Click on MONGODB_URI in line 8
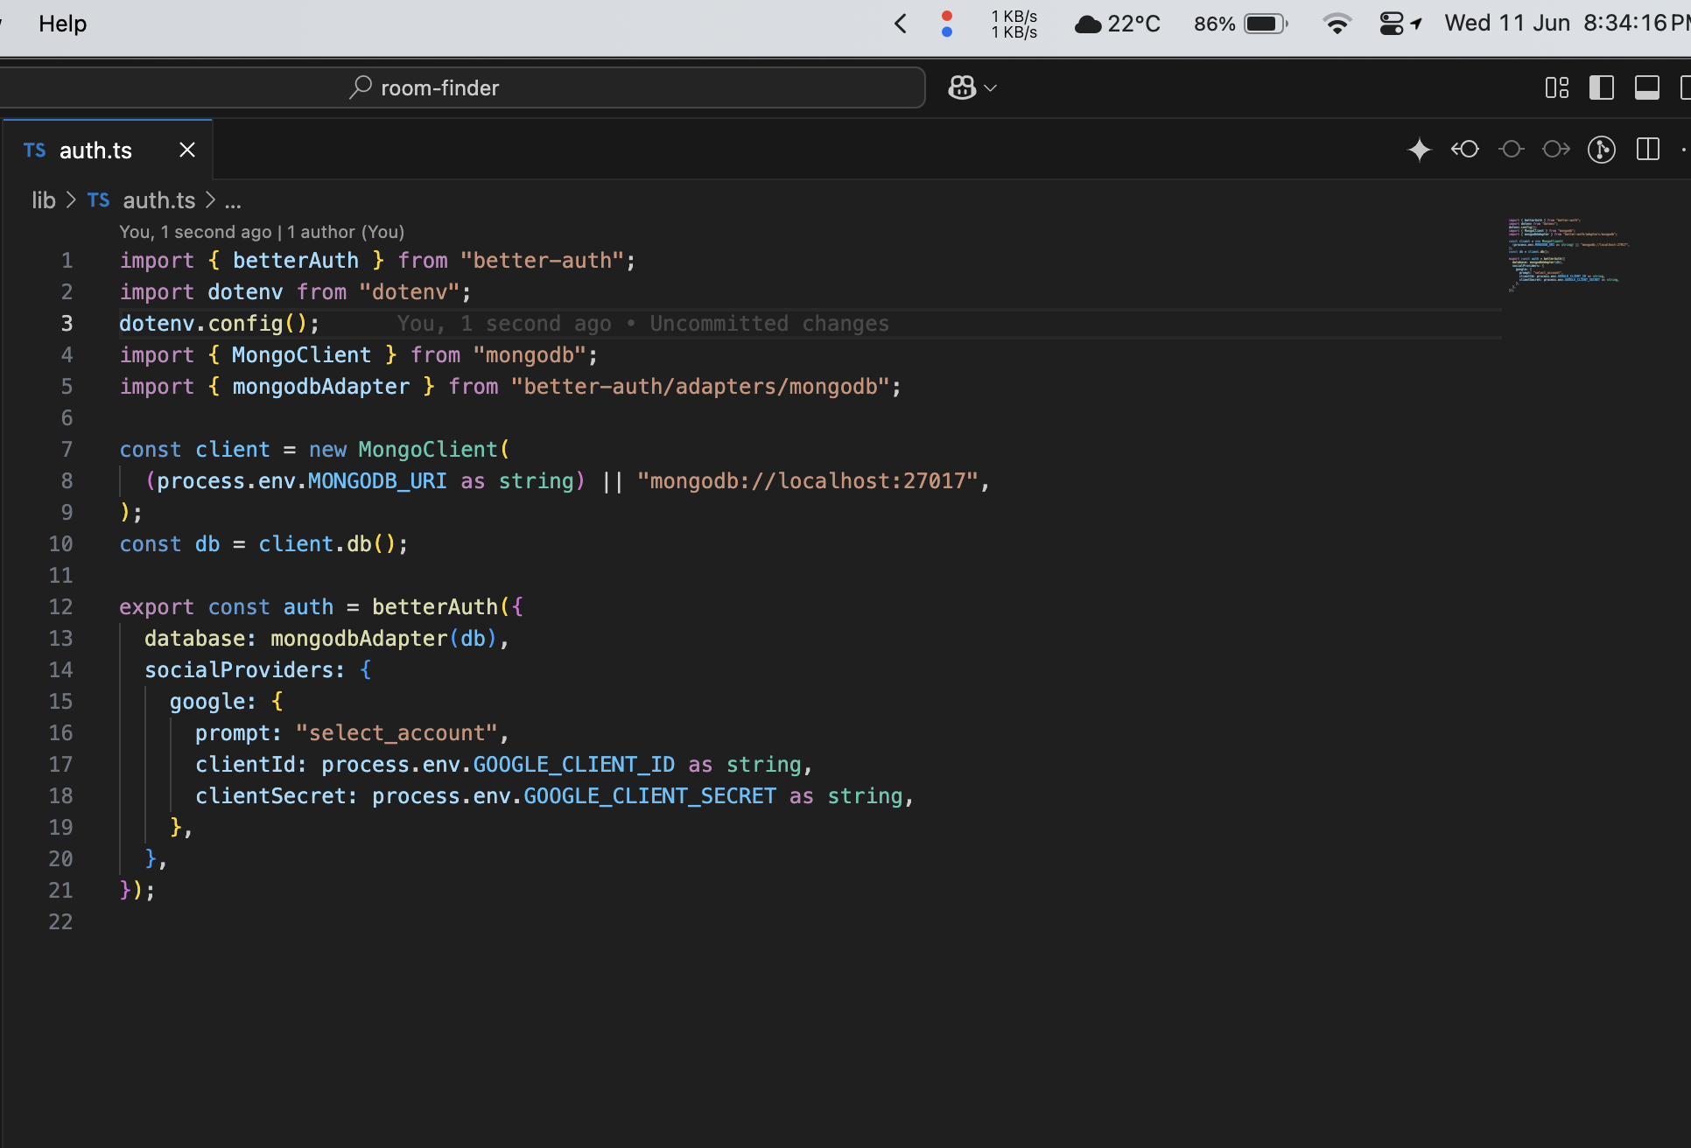 pyautogui.click(x=377, y=481)
